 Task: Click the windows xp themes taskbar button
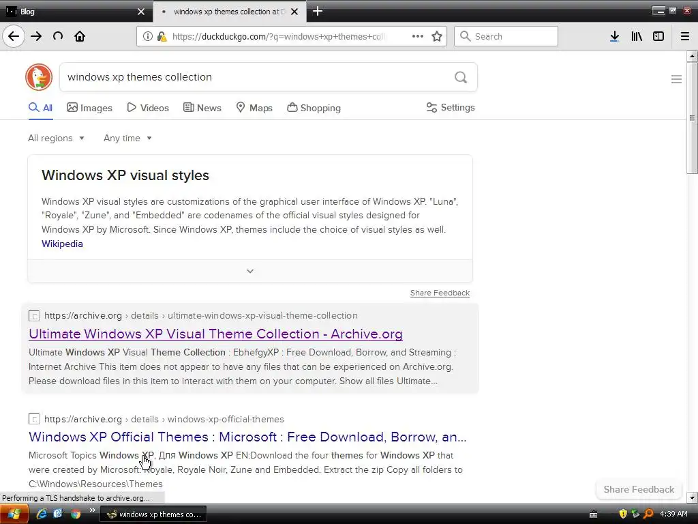(x=154, y=514)
